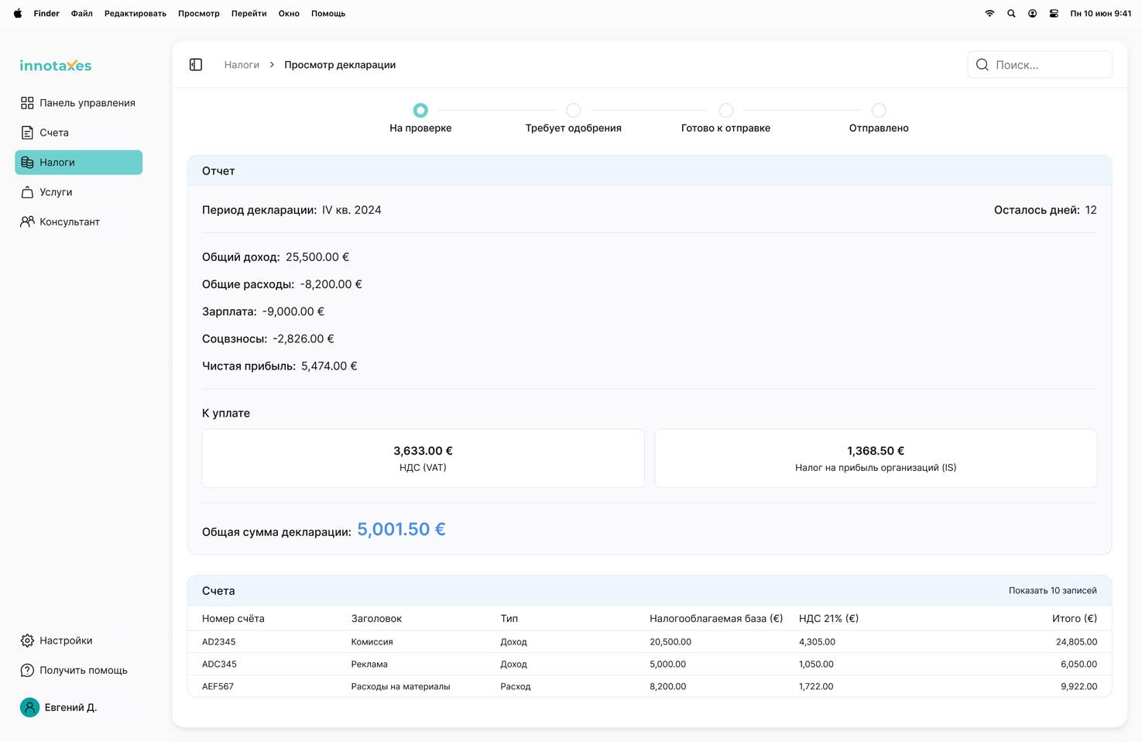
Task: Open the Файл menu
Action: 81,13
